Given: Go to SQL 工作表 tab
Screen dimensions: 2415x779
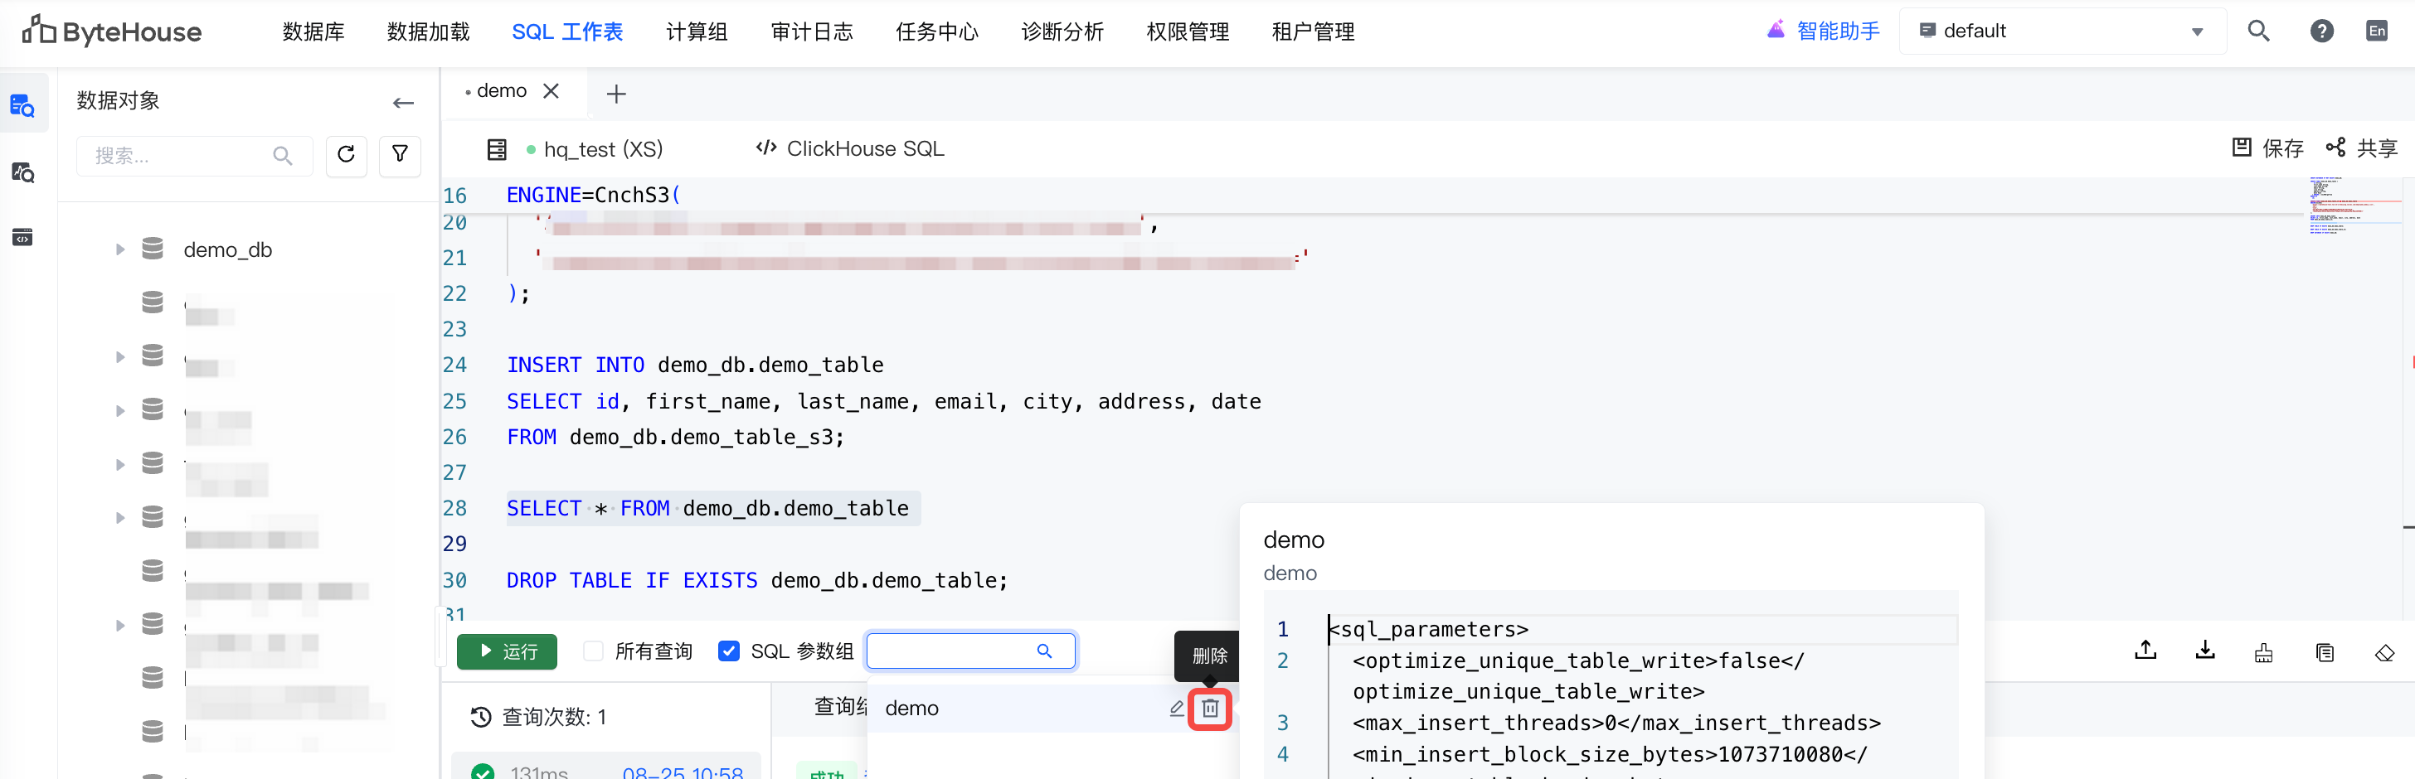Looking at the screenshot, I should click(x=567, y=31).
